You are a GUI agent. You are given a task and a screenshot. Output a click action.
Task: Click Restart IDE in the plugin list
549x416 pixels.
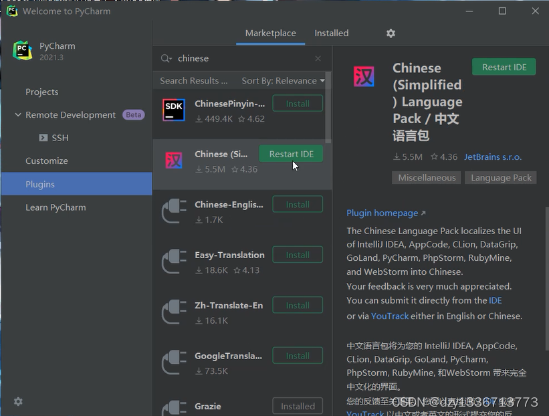coord(291,154)
